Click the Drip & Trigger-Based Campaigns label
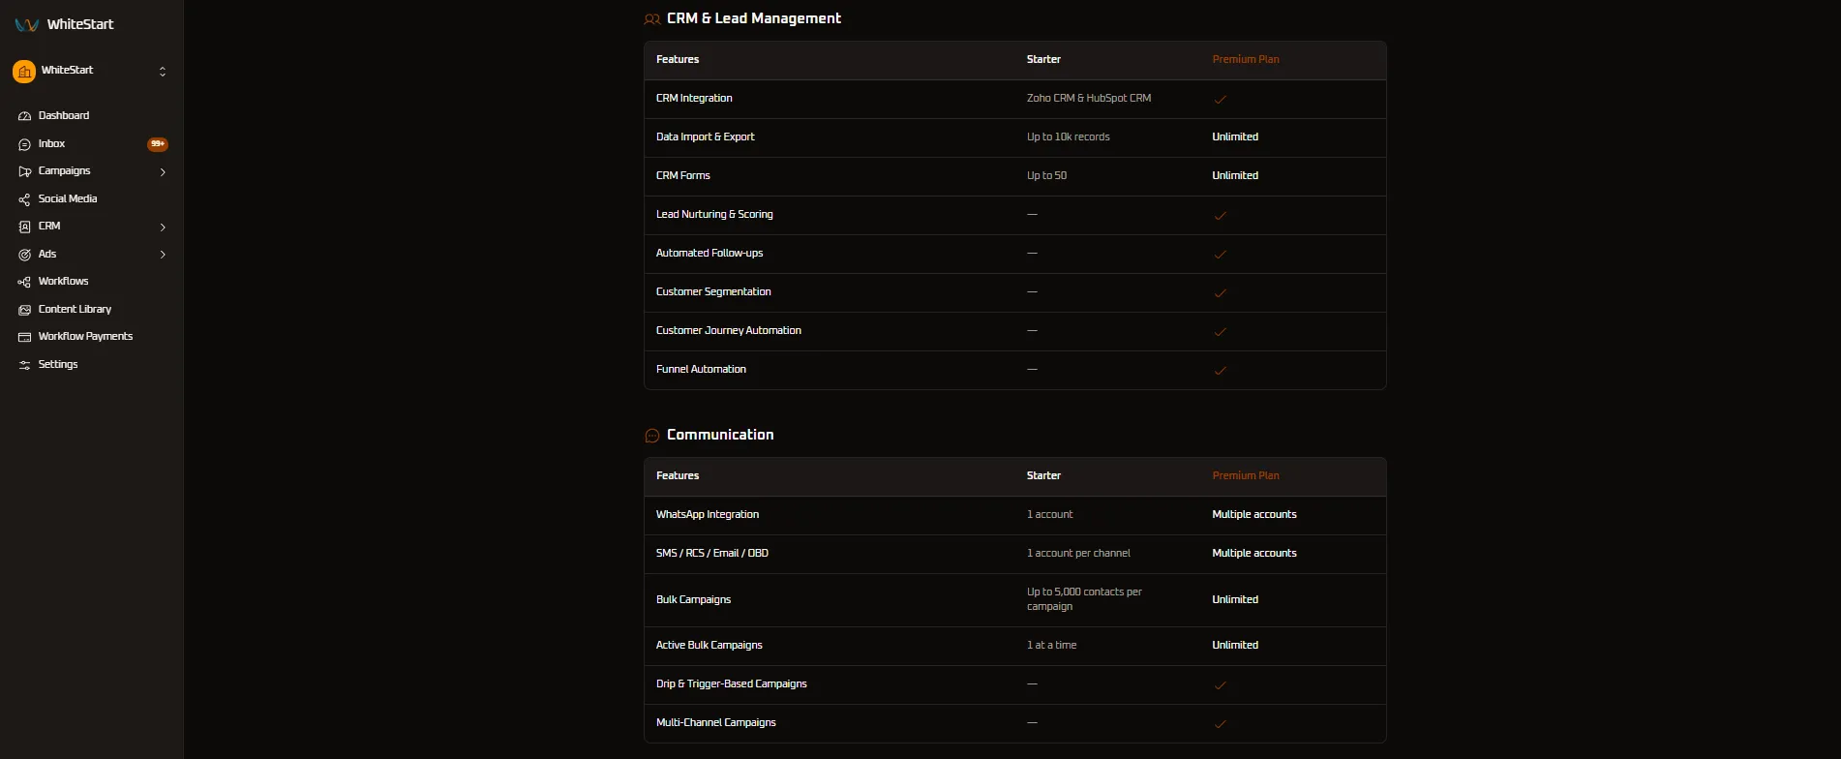The height and width of the screenshot is (759, 1841). (732, 683)
